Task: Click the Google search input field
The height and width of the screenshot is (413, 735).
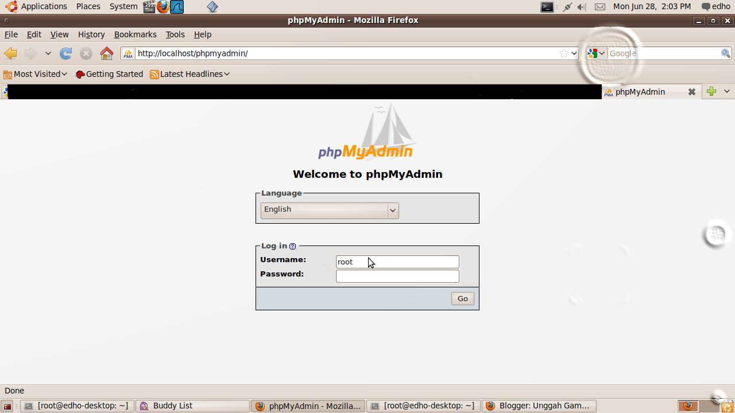Action: [x=664, y=53]
